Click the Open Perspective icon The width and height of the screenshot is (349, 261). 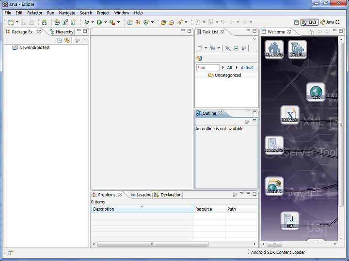pyautogui.click(x=297, y=22)
